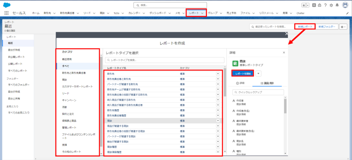Viewport: 352px width, 160px height.
Task: Switch to the 項目 (93) tab
Action: 267,83
